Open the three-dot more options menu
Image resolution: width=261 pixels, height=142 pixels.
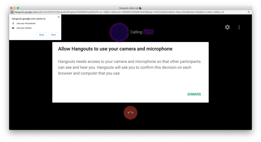239,27
